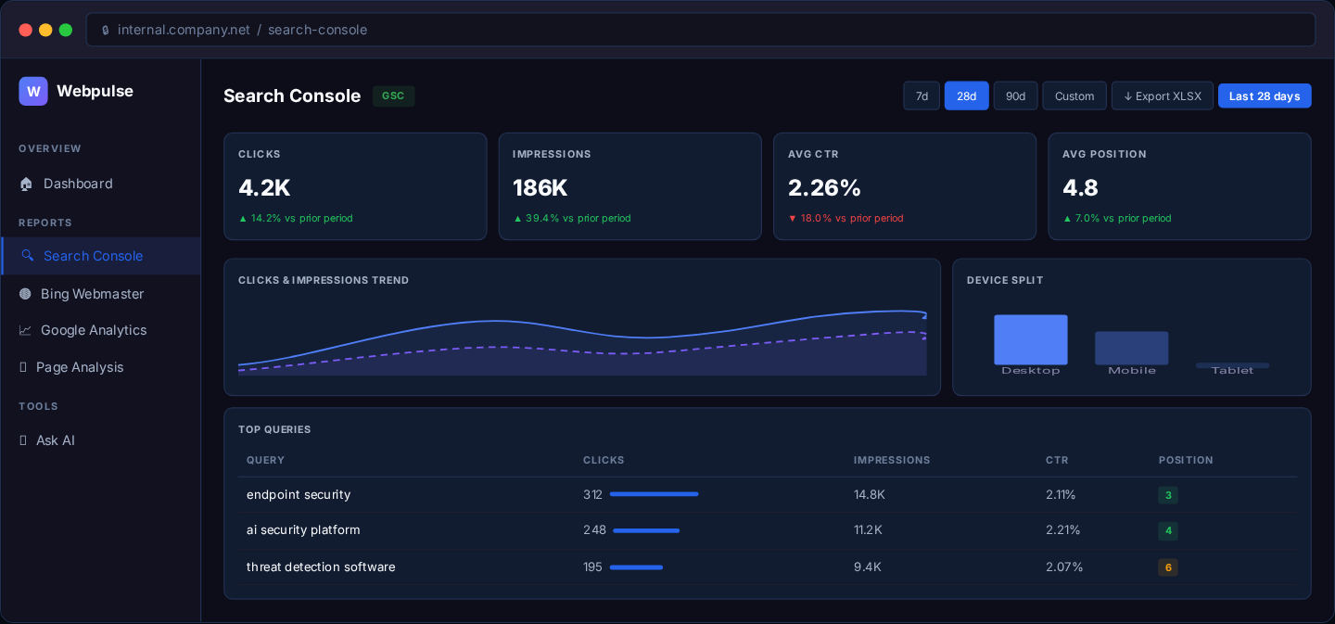Click the 2.07% CTR value

click(x=1064, y=567)
